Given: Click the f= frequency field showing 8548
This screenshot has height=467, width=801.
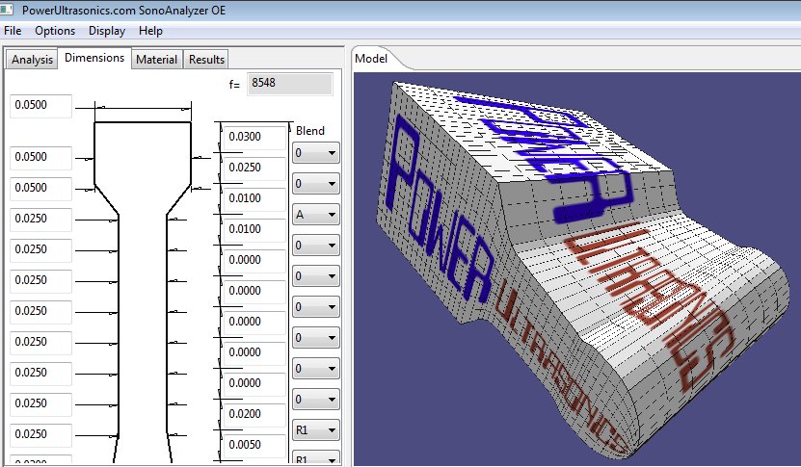Looking at the screenshot, I should [x=289, y=83].
